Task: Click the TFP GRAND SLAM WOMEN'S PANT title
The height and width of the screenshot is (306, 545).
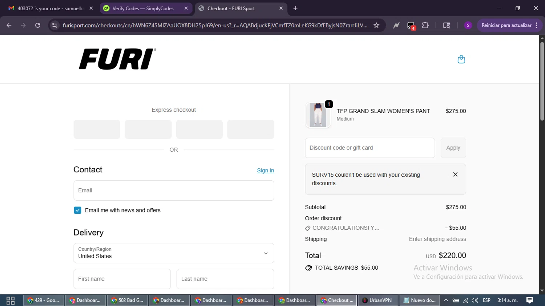Action: [x=383, y=111]
